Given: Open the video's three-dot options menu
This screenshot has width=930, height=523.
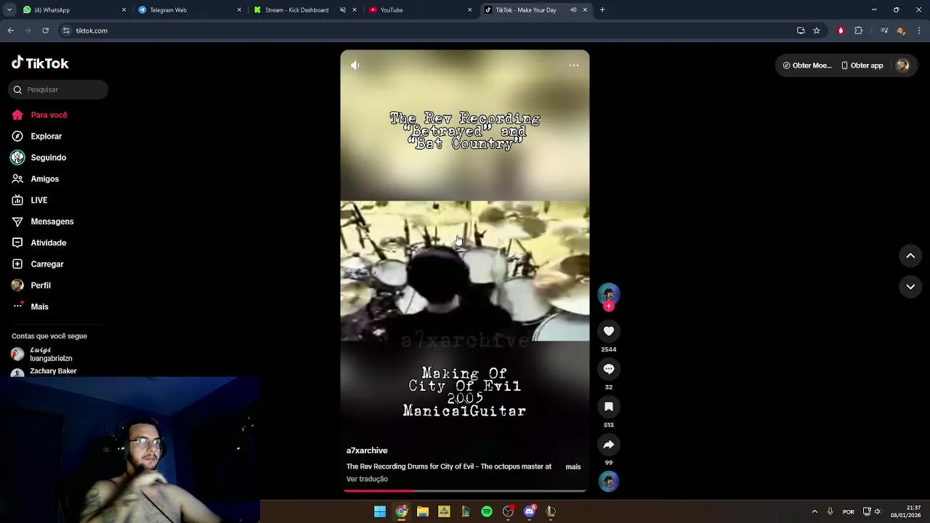Looking at the screenshot, I should click(574, 65).
